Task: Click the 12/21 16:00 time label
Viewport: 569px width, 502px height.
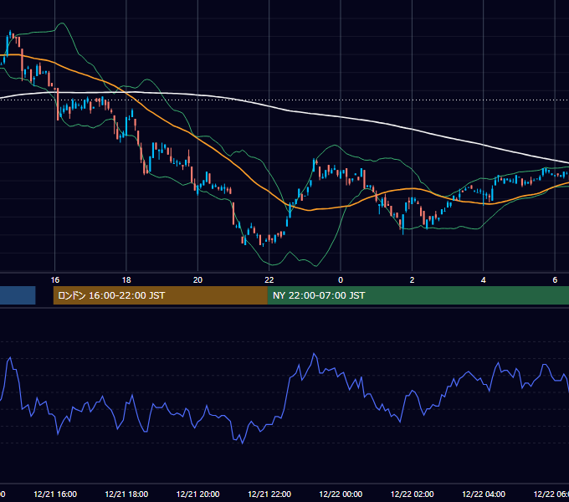Action: (x=55, y=494)
